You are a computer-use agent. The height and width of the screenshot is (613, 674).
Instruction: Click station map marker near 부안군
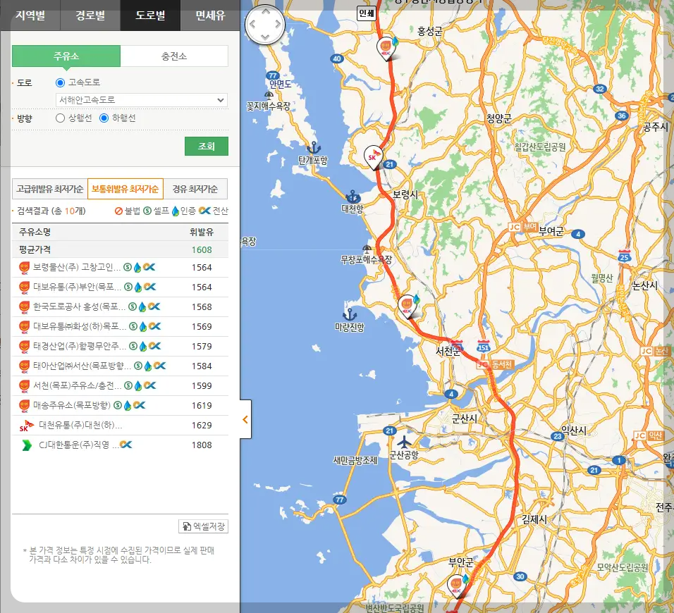click(x=457, y=585)
